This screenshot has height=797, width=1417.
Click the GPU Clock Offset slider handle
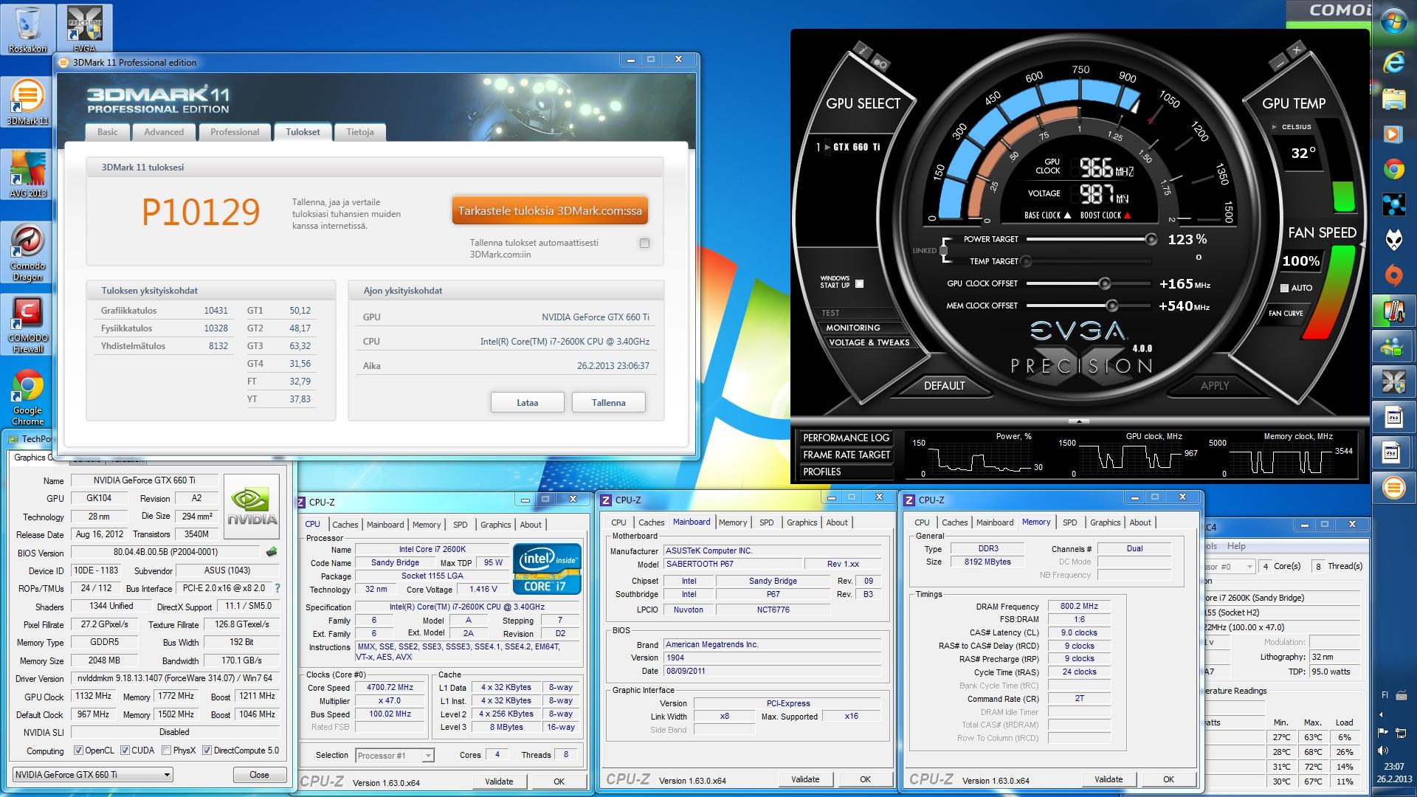pyautogui.click(x=1104, y=283)
